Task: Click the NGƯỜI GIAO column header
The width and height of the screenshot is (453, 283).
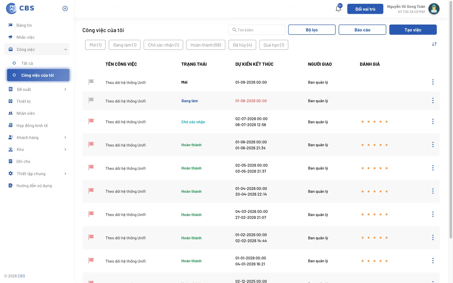Action: (320, 64)
